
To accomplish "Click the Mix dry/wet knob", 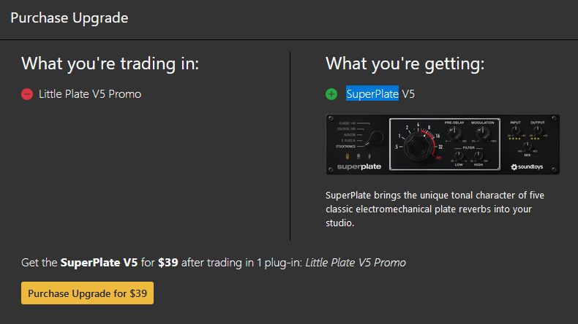I will pos(527,147).
